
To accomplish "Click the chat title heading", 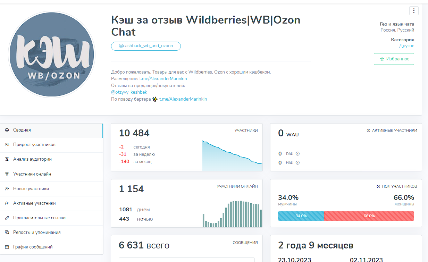I will tap(206, 26).
